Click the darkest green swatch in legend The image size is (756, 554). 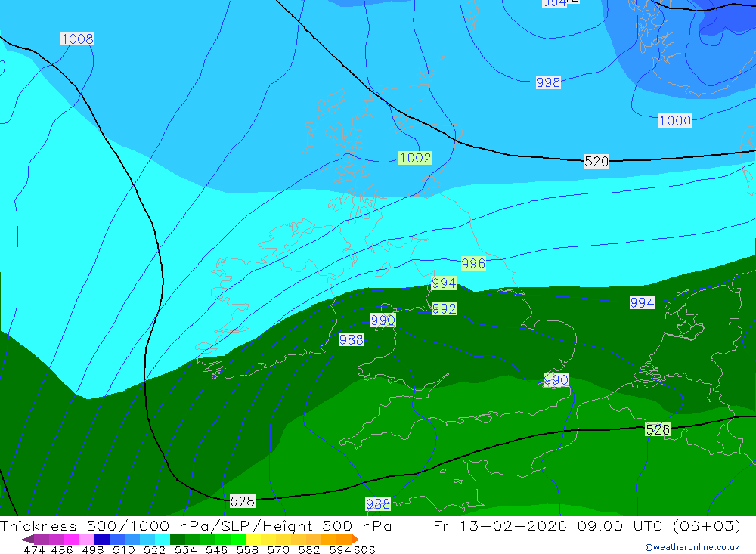(x=178, y=539)
